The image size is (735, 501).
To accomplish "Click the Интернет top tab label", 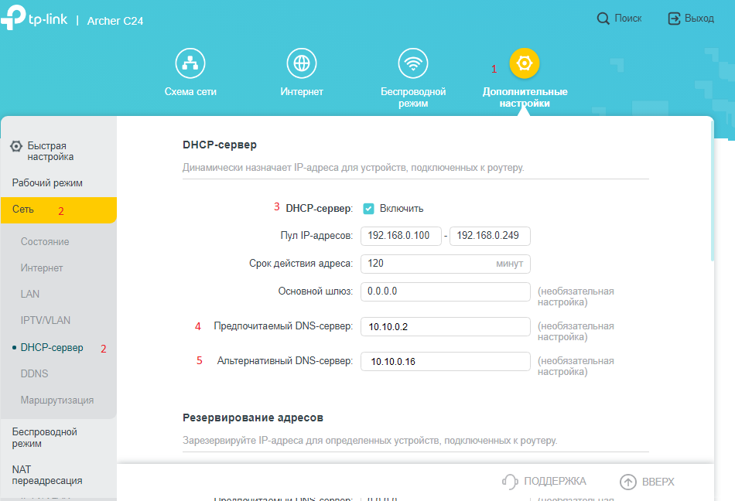I will point(302,92).
